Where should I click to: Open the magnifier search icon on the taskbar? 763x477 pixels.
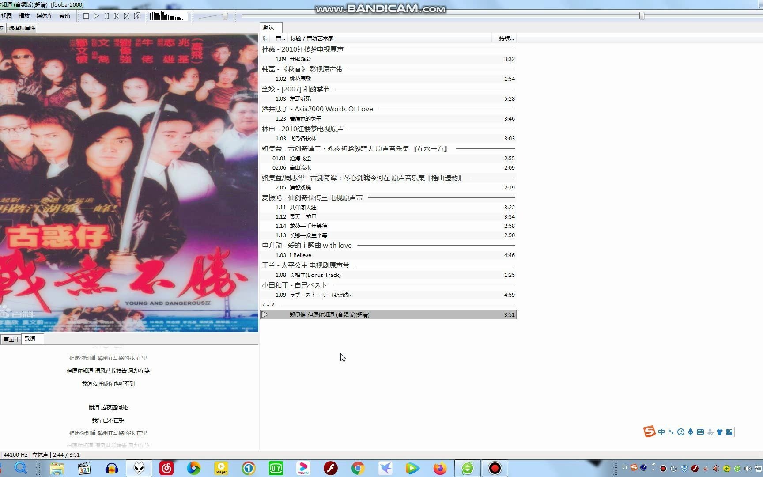[21, 468]
